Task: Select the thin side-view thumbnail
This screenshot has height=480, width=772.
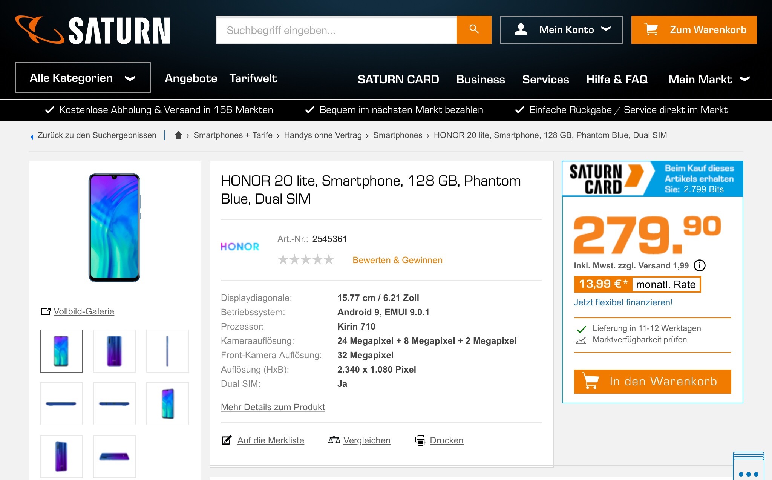Action: 168,351
